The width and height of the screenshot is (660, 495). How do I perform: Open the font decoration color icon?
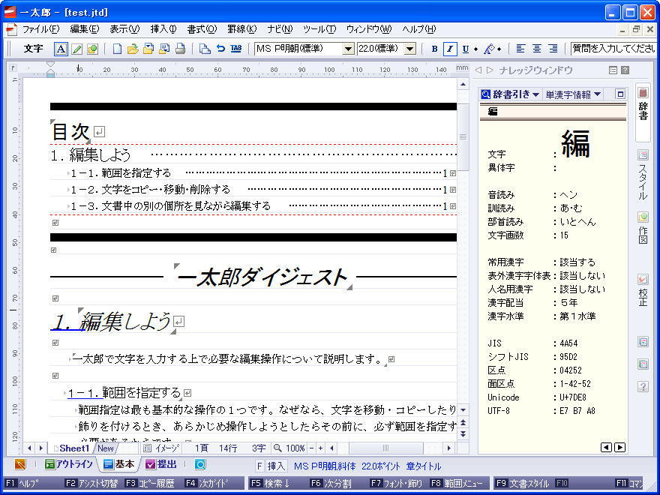[489, 49]
